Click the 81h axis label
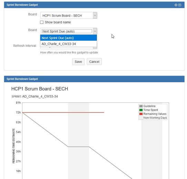The width and height of the screenshot is (187, 179). [18, 103]
